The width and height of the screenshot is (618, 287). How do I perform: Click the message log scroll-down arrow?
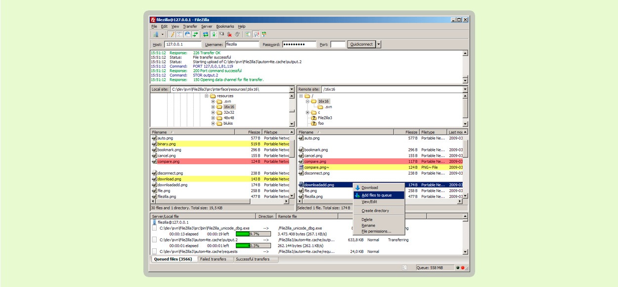[465, 80]
